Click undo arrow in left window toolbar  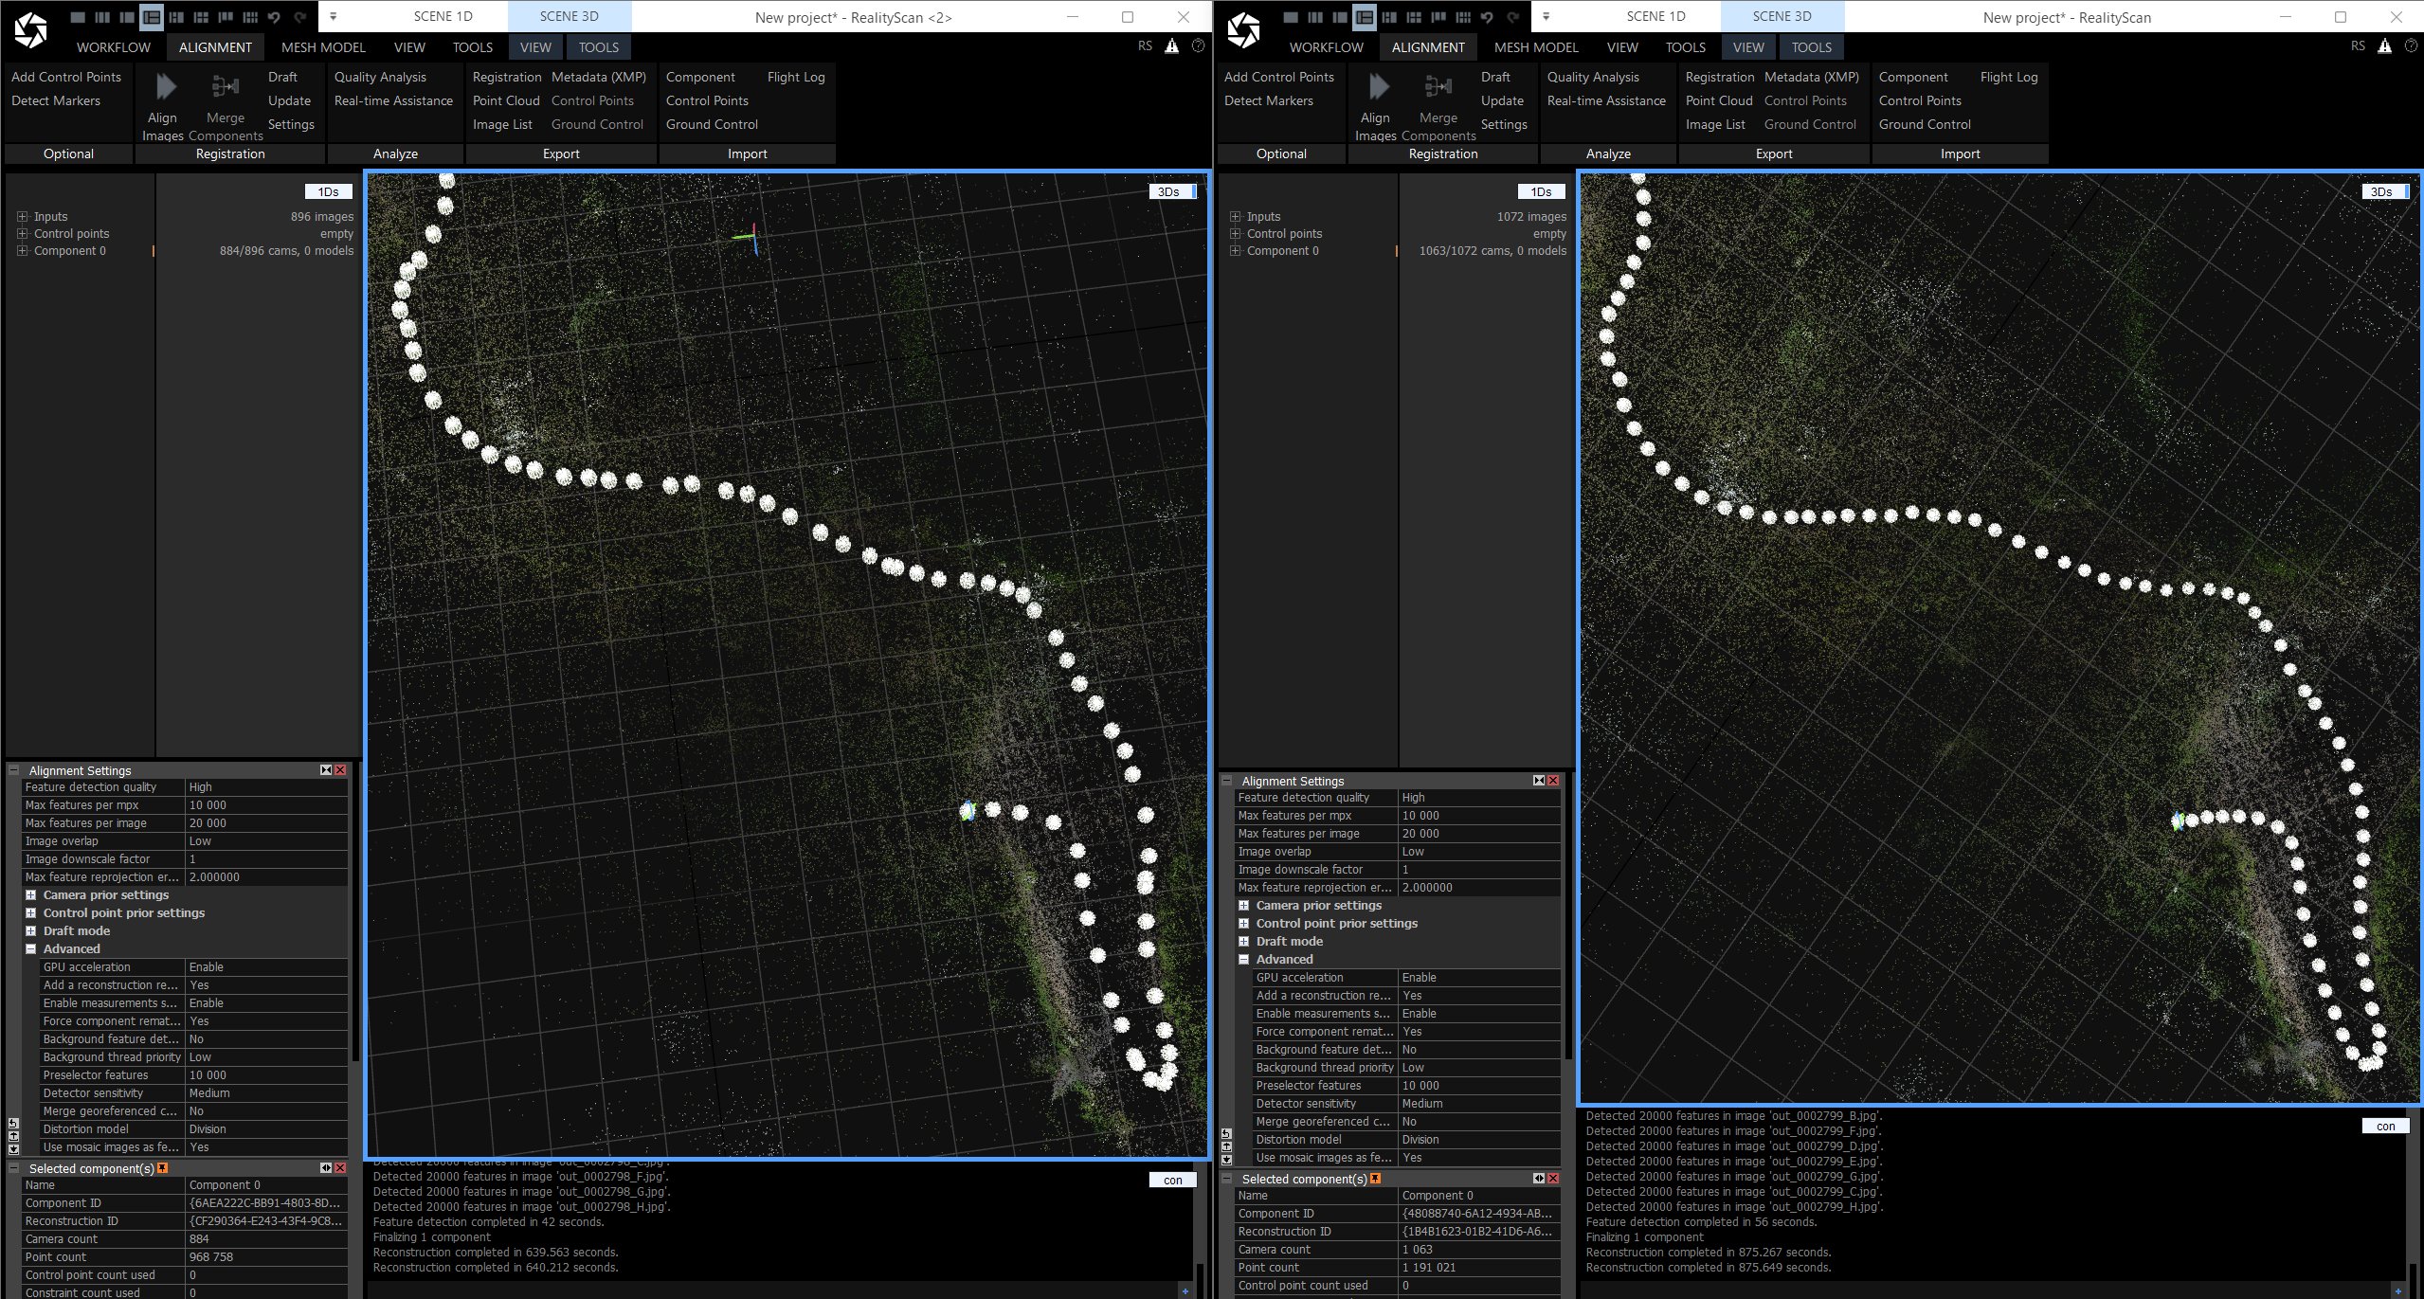pos(274,17)
